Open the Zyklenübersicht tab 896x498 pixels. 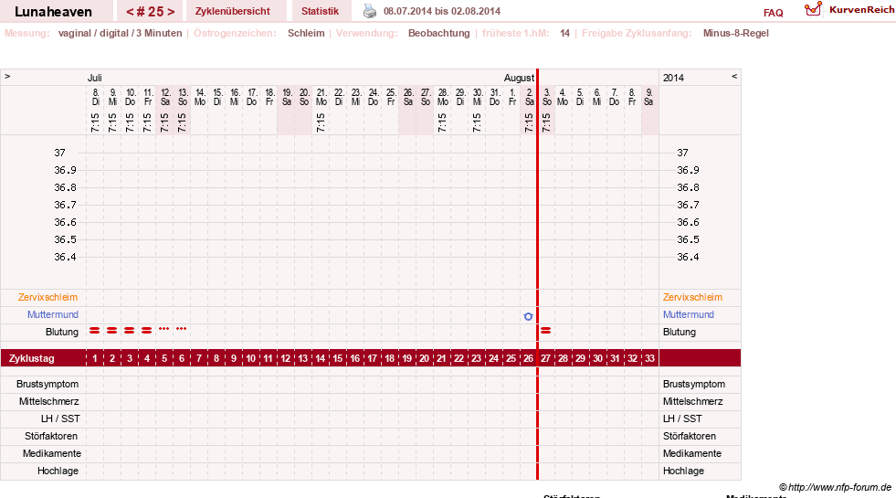pyautogui.click(x=233, y=12)
